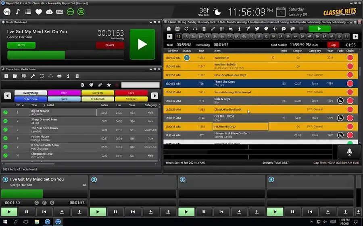Screen dimensions: 363x226
Task: Toggle the round green AUTO button in top toolbar
Action: pos(70,12)
